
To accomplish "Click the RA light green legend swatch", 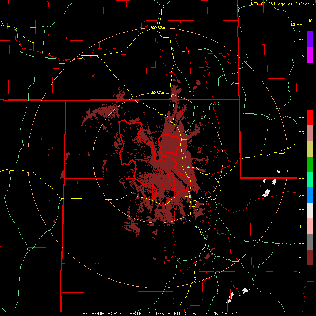I will click(x=310, y=180).
